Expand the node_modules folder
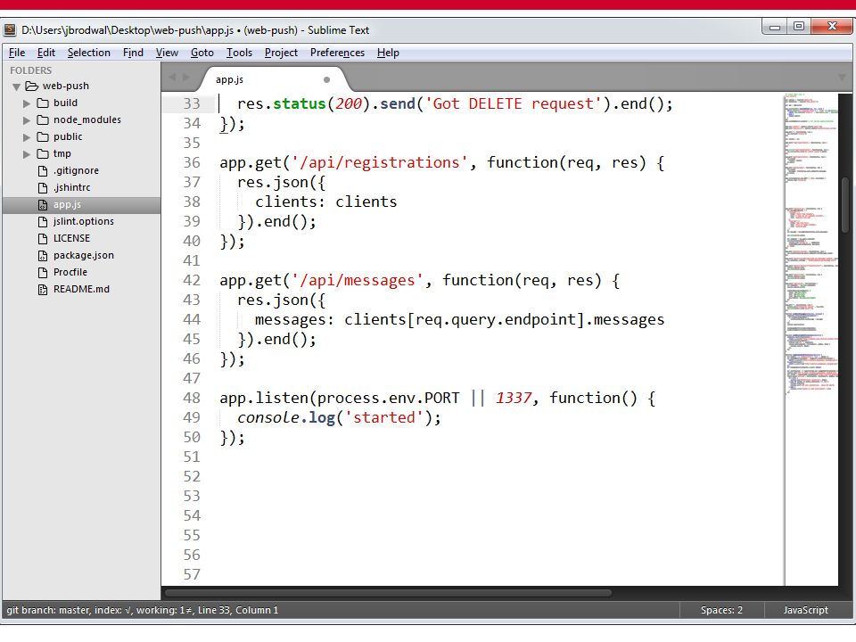The image size is (856, 642). (26, 120)
